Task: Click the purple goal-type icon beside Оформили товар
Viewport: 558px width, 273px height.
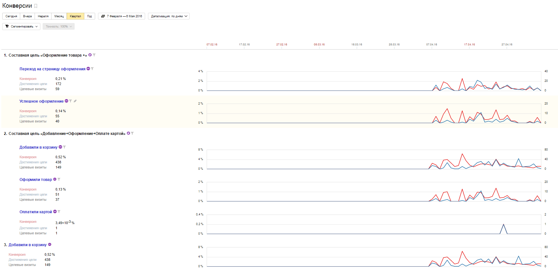Action: 55,179
